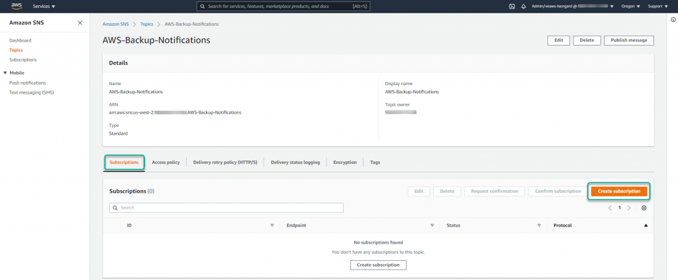Screen dimensions: 678x280
Task: Open table preferences gear icon
Action: pyautogui.click(x=644, y=208)
